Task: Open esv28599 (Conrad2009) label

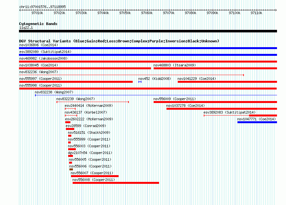Action: (86, 126)
